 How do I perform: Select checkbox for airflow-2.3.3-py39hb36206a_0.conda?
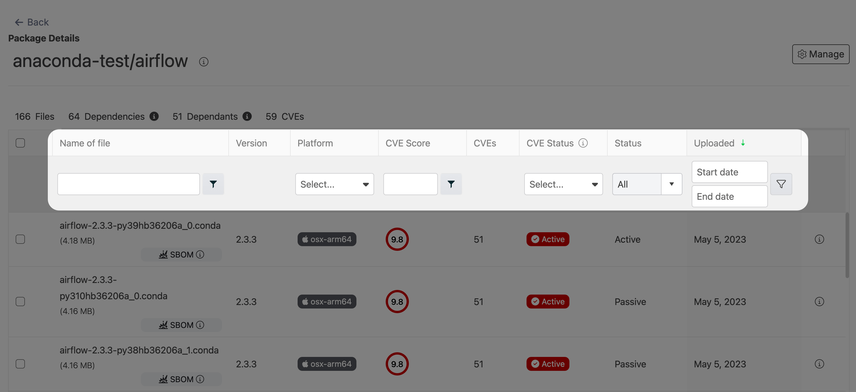(x=20, y=239)
